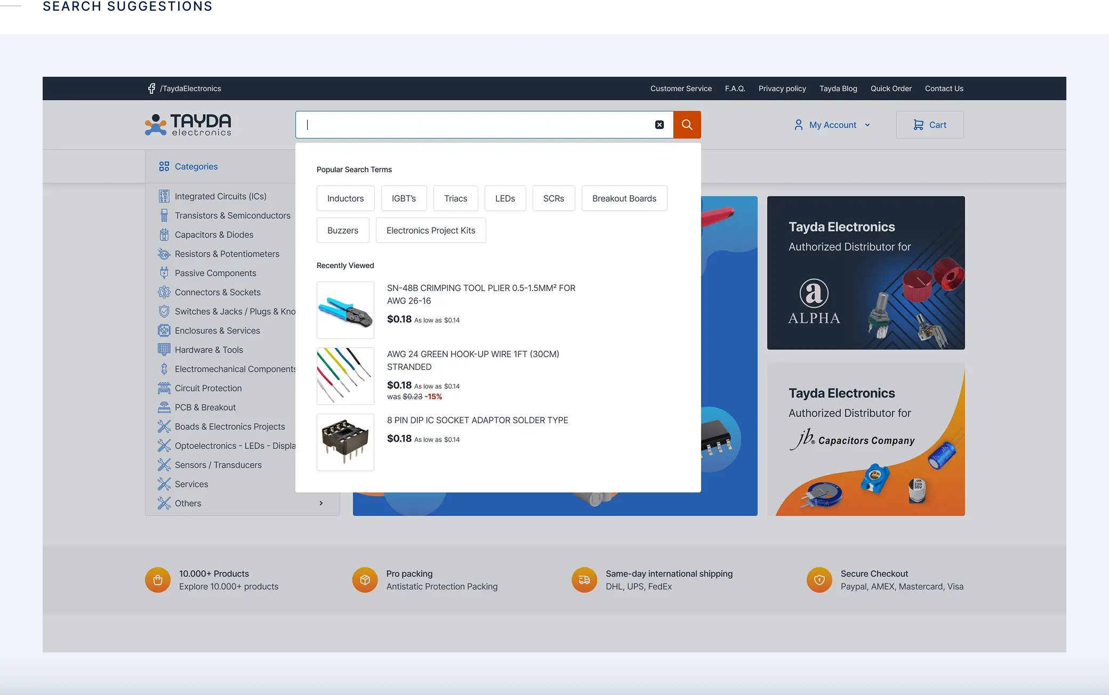The image size is (1109, 695).
Task: Click the Hardware & Tools category icon
Action: pyautogui.click(x=164, y=350)
